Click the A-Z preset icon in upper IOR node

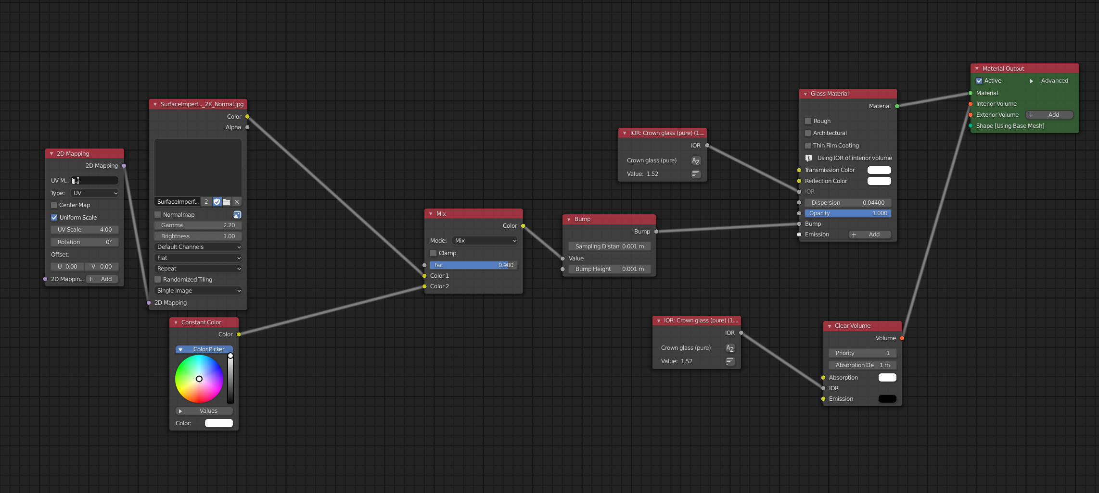tap(696, 161)
